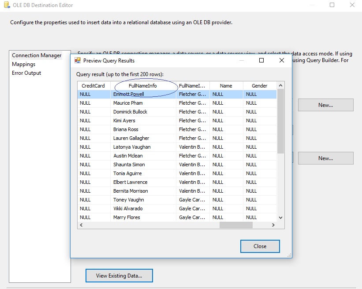Viewport: 362px width, 289px height.
Task: Click Gender NULL cell in Shaunta Simon row
Action: tap(260, 165)
